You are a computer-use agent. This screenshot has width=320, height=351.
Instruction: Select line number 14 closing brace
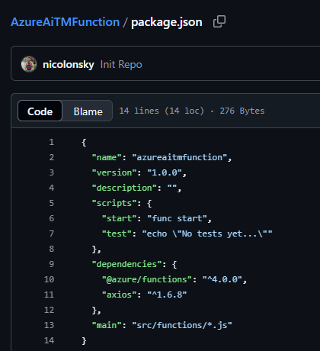[x=50, y=340]
